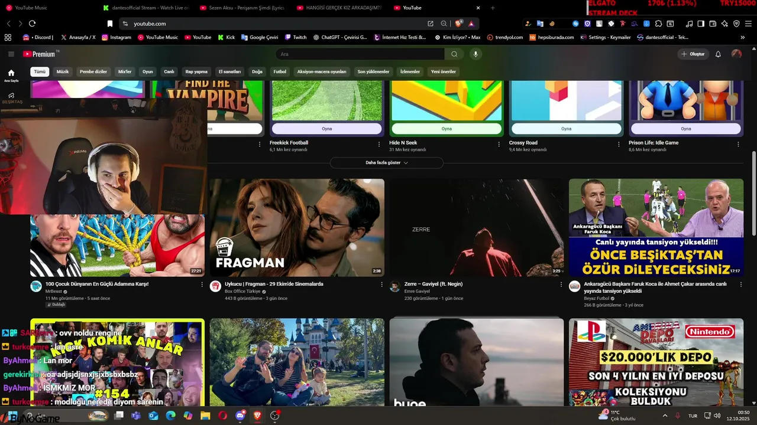Screen dimensions: 757x425
Task: Toggle microphone mute in system tray
Action: (x=678, y=416)
